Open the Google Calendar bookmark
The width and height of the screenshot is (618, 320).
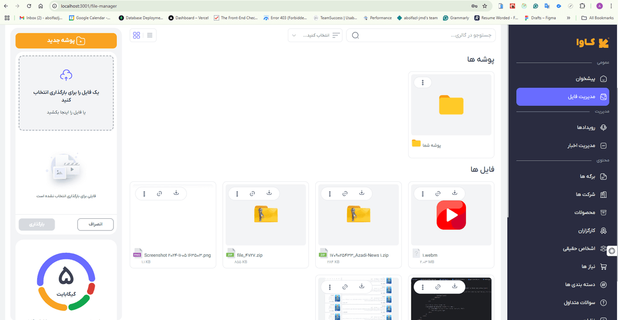click(90, 17)
